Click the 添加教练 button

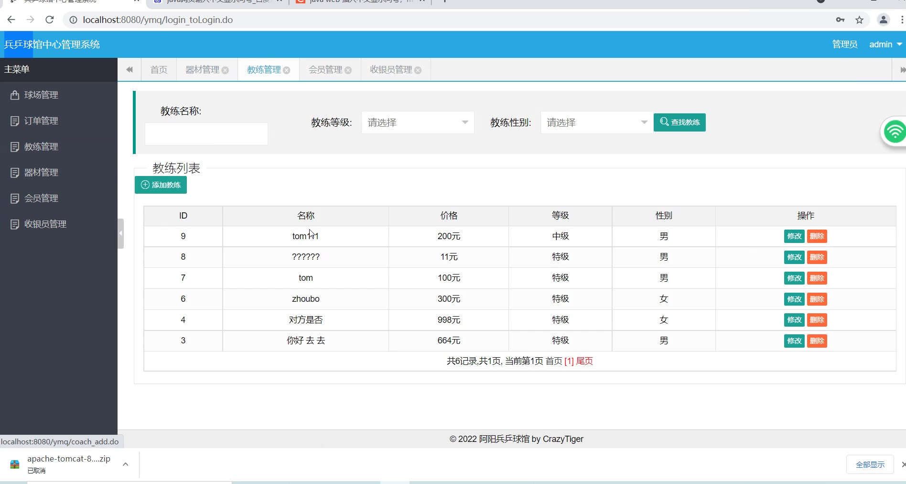coord(161,185)
